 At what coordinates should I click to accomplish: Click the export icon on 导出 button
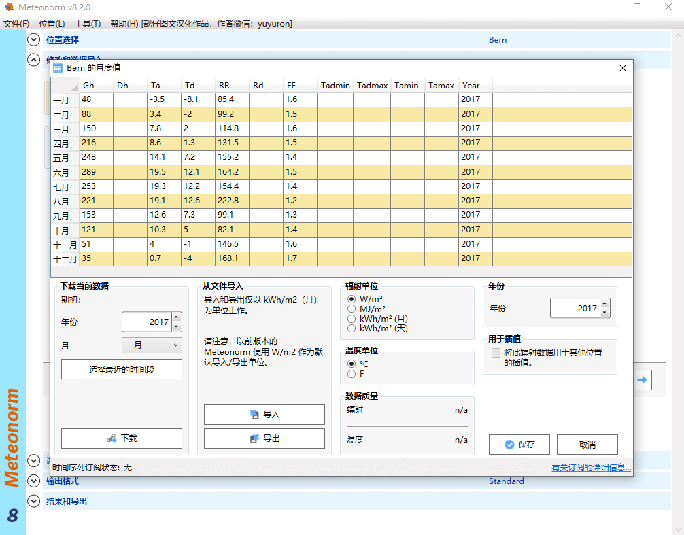pos(254,438)
